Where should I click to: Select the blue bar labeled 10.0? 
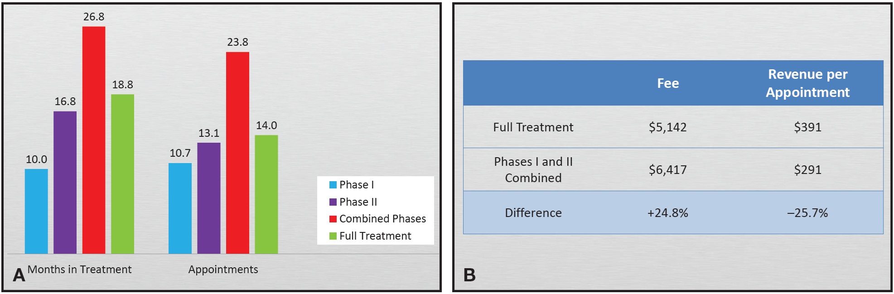pos(36,211)
